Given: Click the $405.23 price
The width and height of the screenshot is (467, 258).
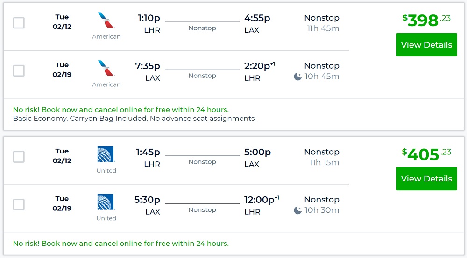Looking at the screenshot, I should point(426,154).
